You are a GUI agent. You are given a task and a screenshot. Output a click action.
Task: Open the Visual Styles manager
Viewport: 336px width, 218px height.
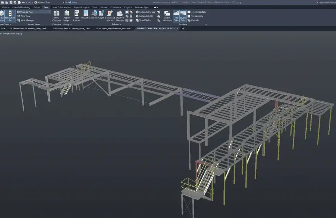click(143, 20)
